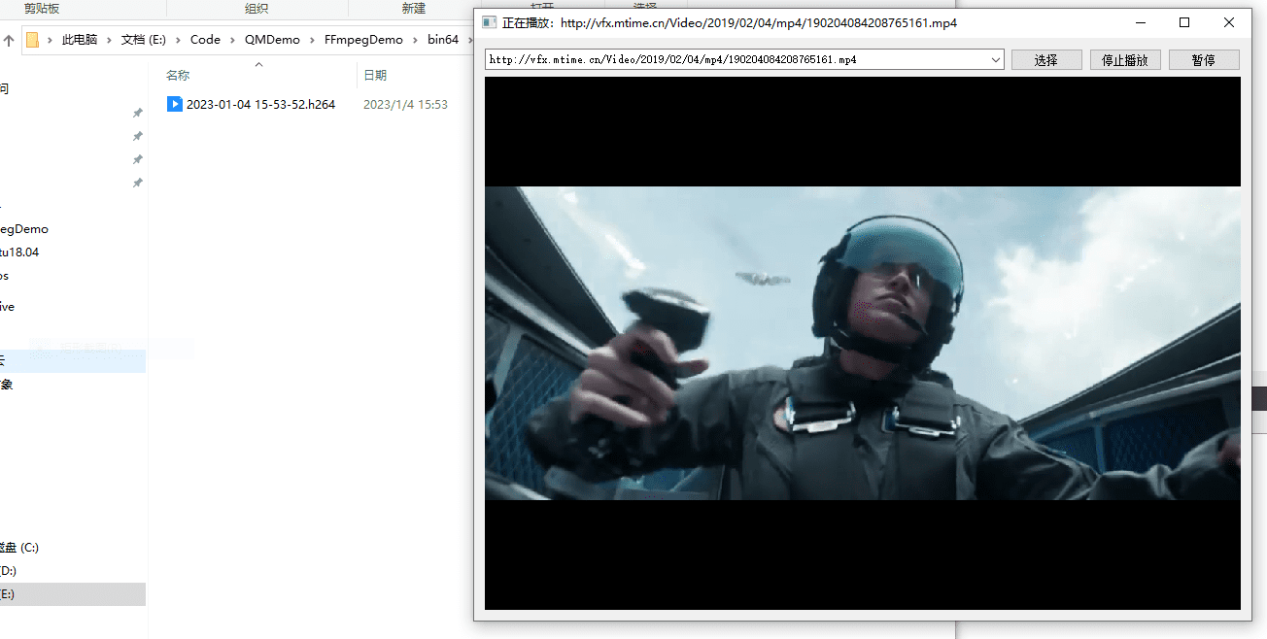Click the Up arrow in Explorer address bar
1267x639 pixels.
tap(9, 40)
